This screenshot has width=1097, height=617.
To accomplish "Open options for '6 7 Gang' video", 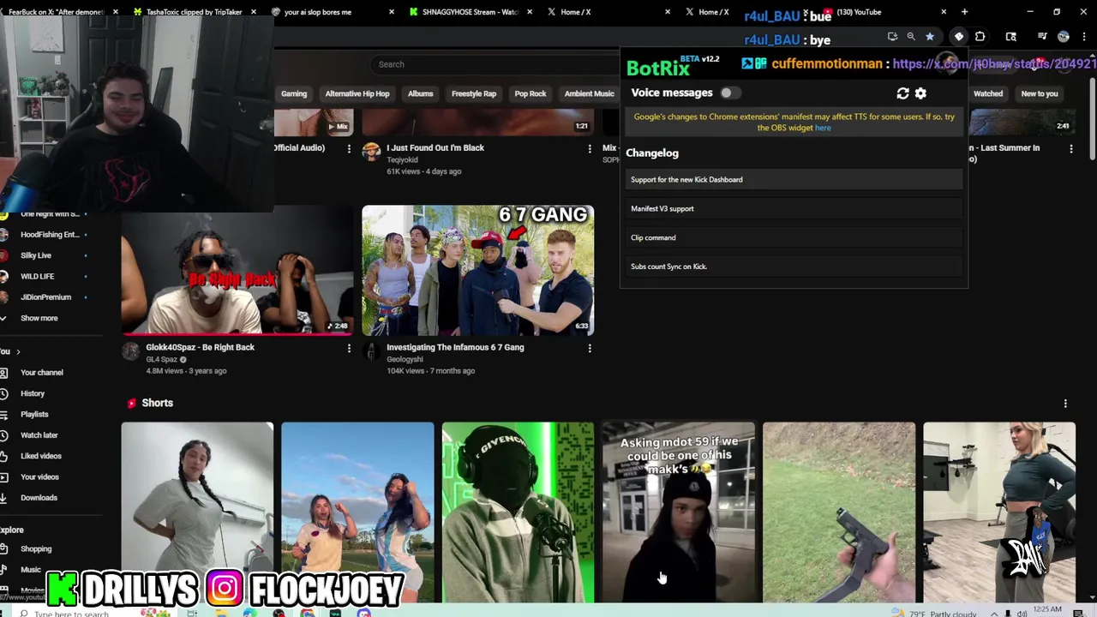I will point(590,348).
